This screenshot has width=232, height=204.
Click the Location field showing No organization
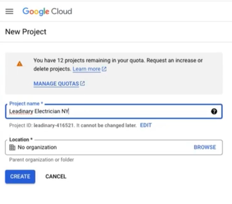(114, 147)
